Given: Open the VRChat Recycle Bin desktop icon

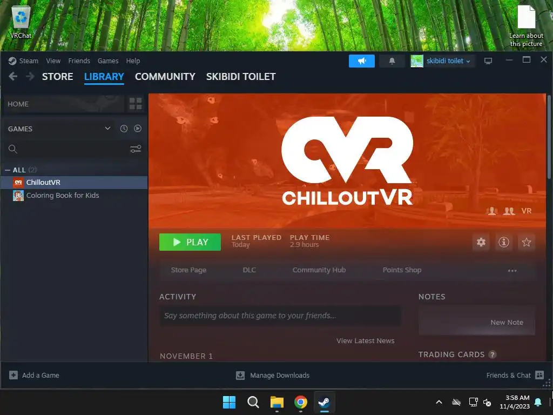Looking at the screenshot, I should tap(21, 22).
